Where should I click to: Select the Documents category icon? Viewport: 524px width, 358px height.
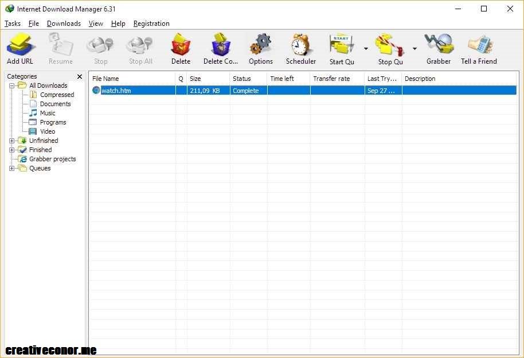click(33, 104)
